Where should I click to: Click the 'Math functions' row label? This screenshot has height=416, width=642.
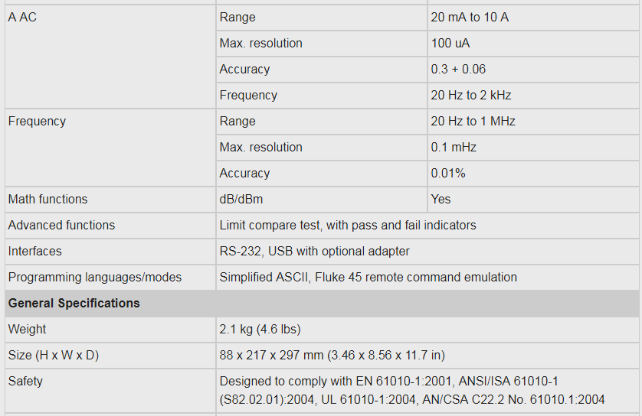tap(47, 199)
